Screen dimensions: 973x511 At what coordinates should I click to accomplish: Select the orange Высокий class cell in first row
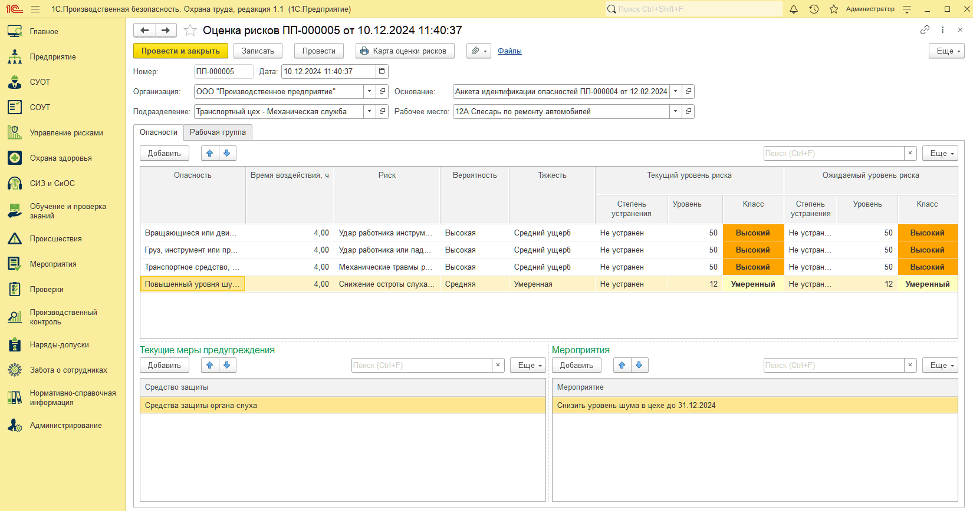tap(753, 233)
